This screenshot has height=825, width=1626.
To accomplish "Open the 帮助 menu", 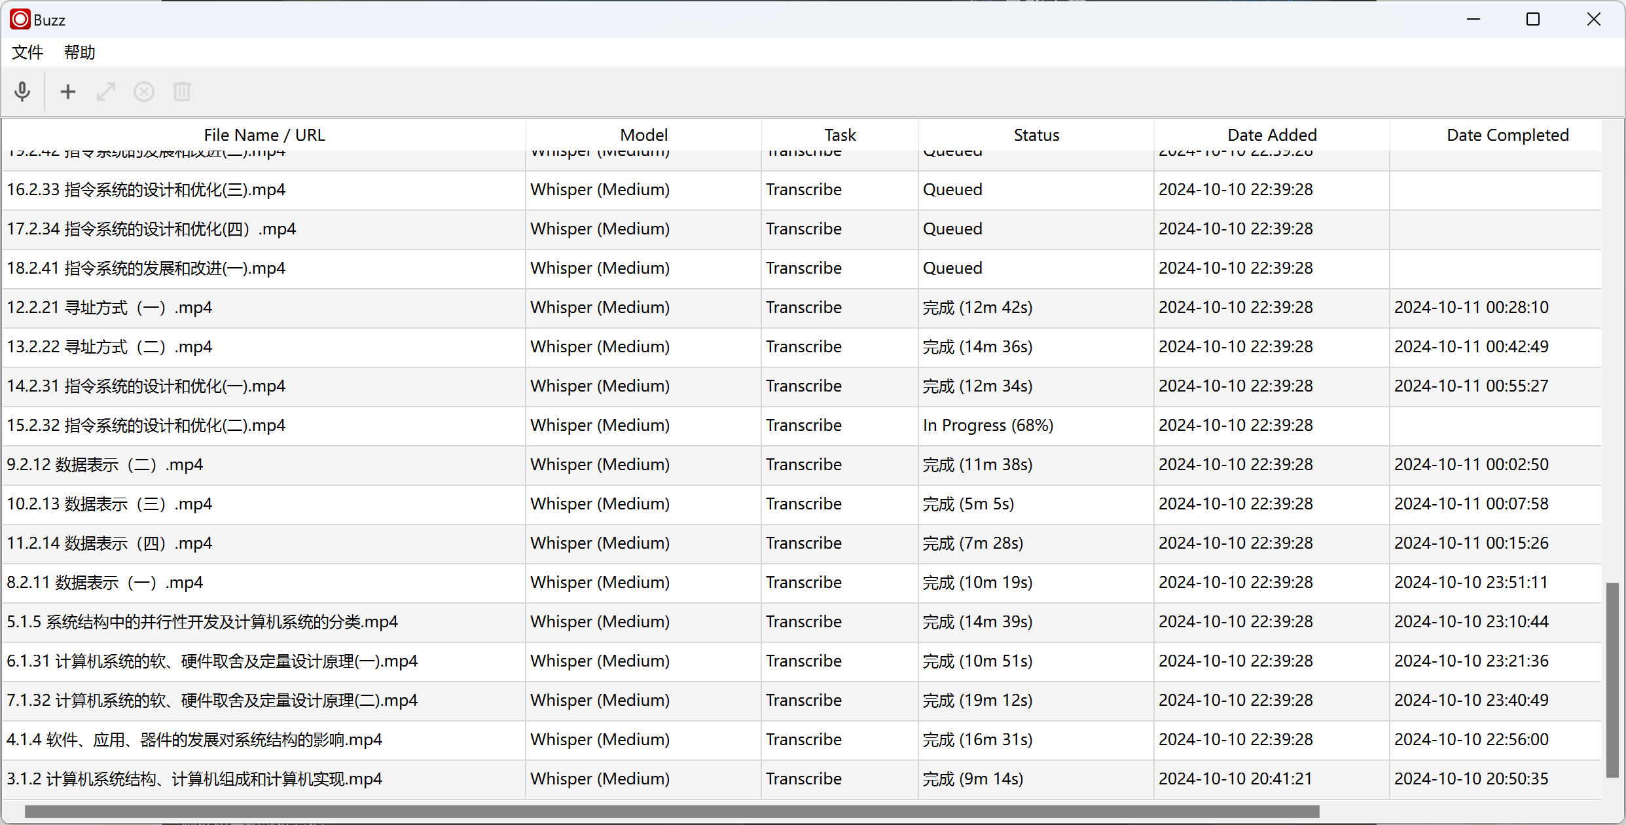I will point(80,52).
